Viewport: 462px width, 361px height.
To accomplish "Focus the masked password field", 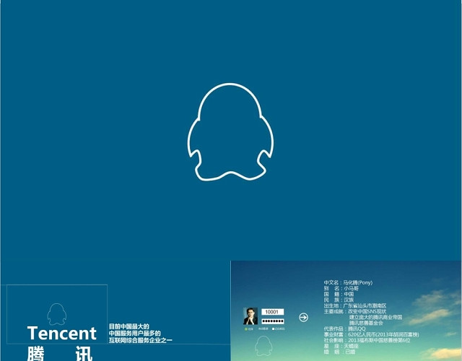I will tap(273, 321).
